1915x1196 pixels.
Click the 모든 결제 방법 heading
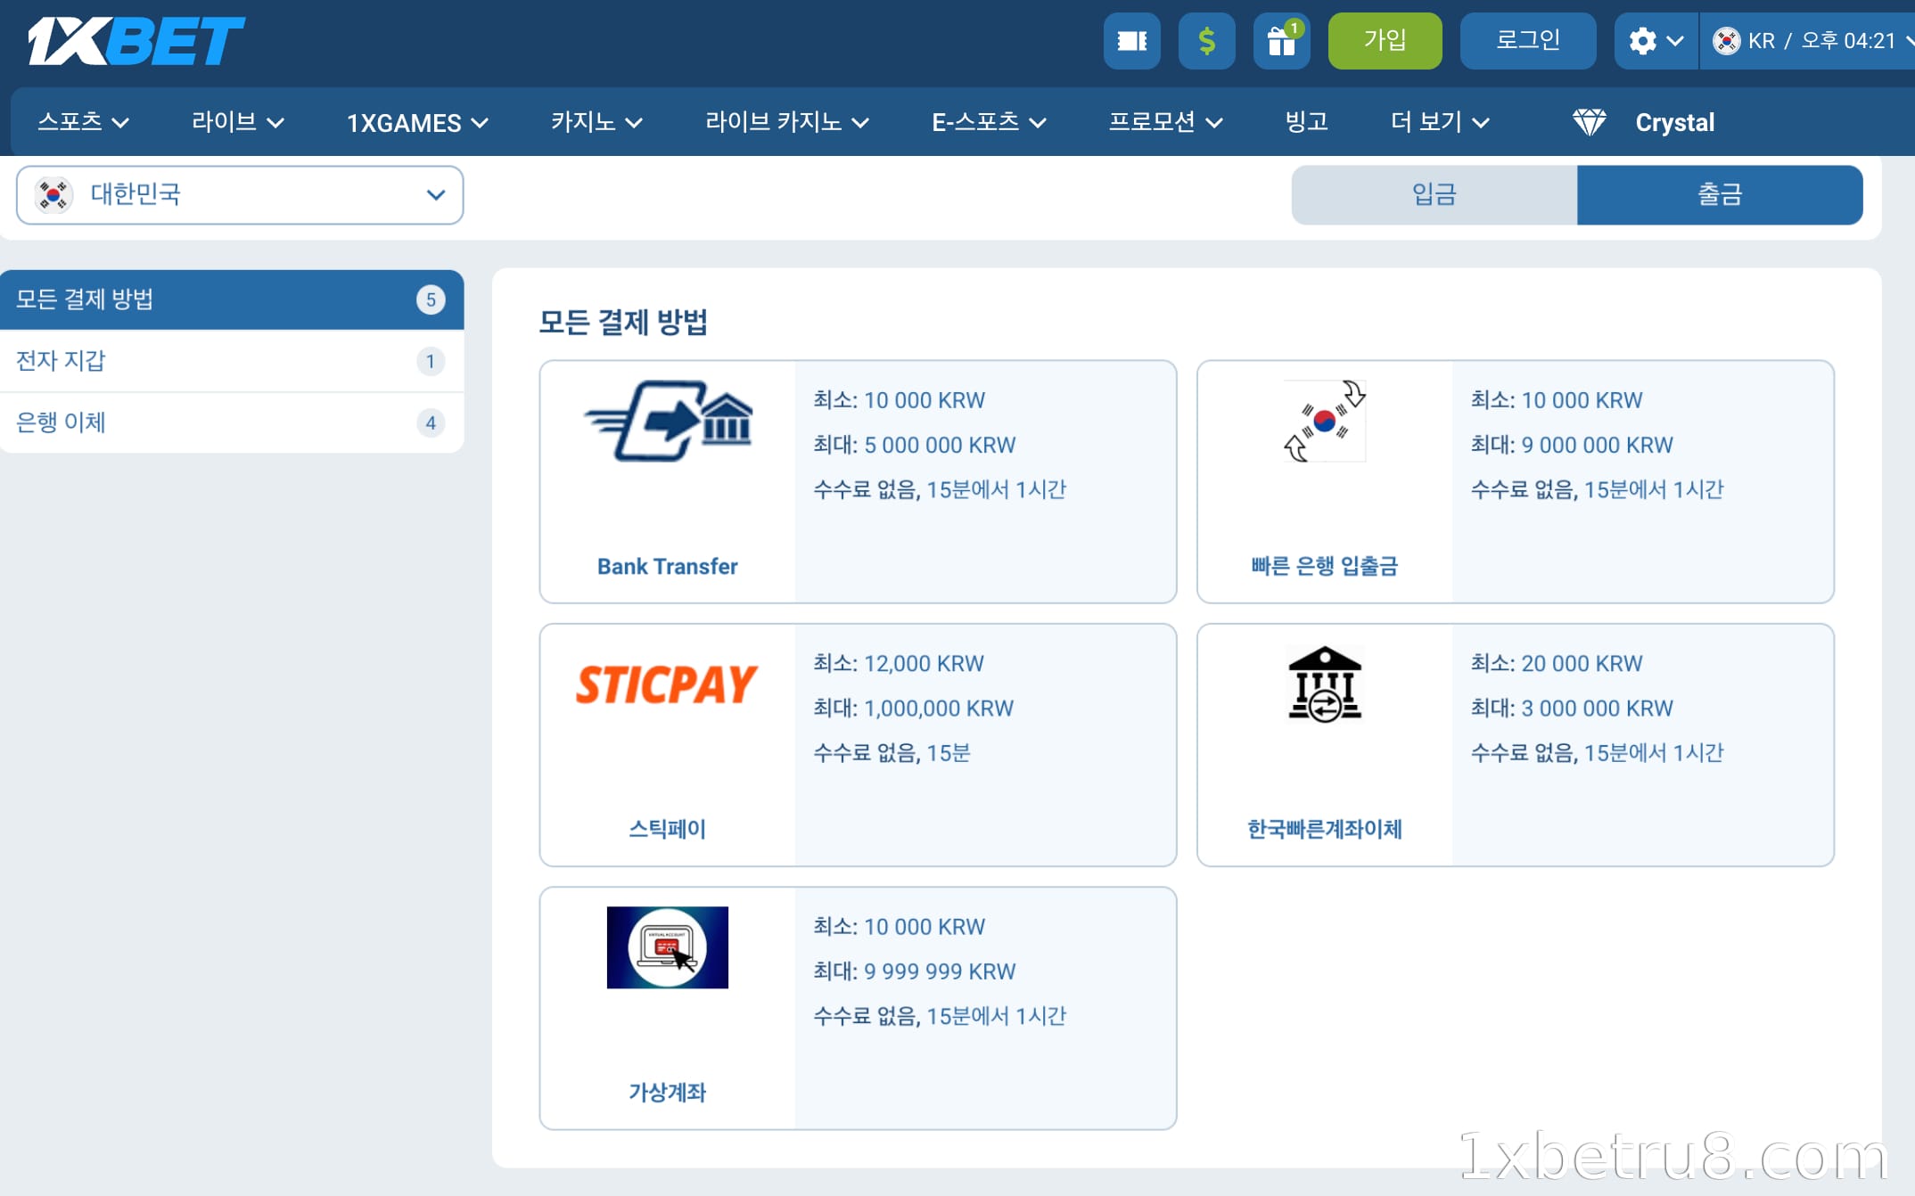tap(623, 322)
